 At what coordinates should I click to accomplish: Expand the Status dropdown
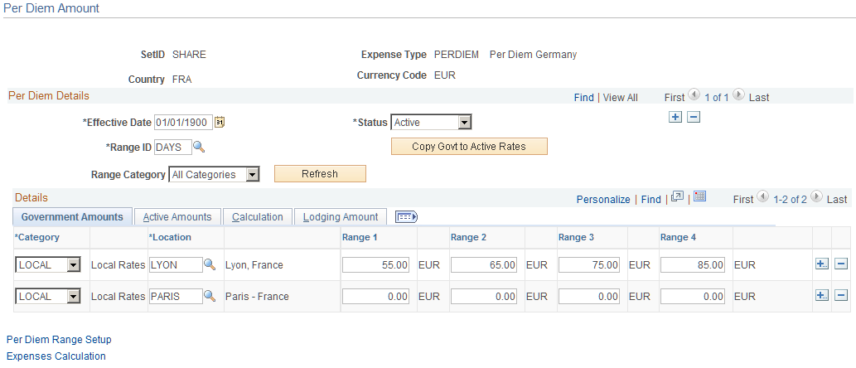(x=464, y=123)
